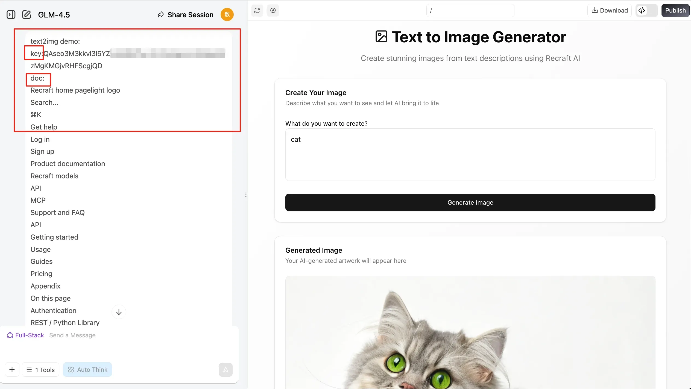The image size is (691, 389).
Task: Click the 'Authentication' text line
Action: pyautogui.click(x=53, y=311)
